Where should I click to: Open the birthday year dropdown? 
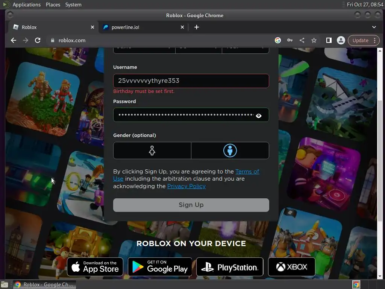[x=245, y=50]
